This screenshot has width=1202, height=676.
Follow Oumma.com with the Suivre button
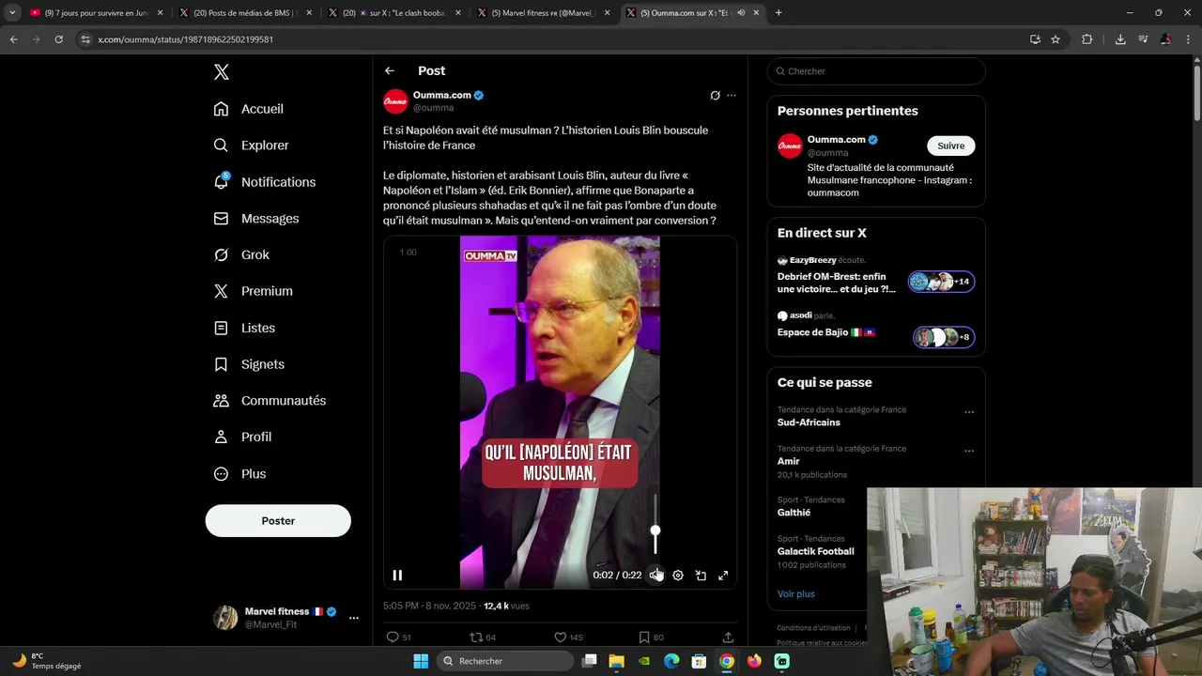click(x=950, y=146)
